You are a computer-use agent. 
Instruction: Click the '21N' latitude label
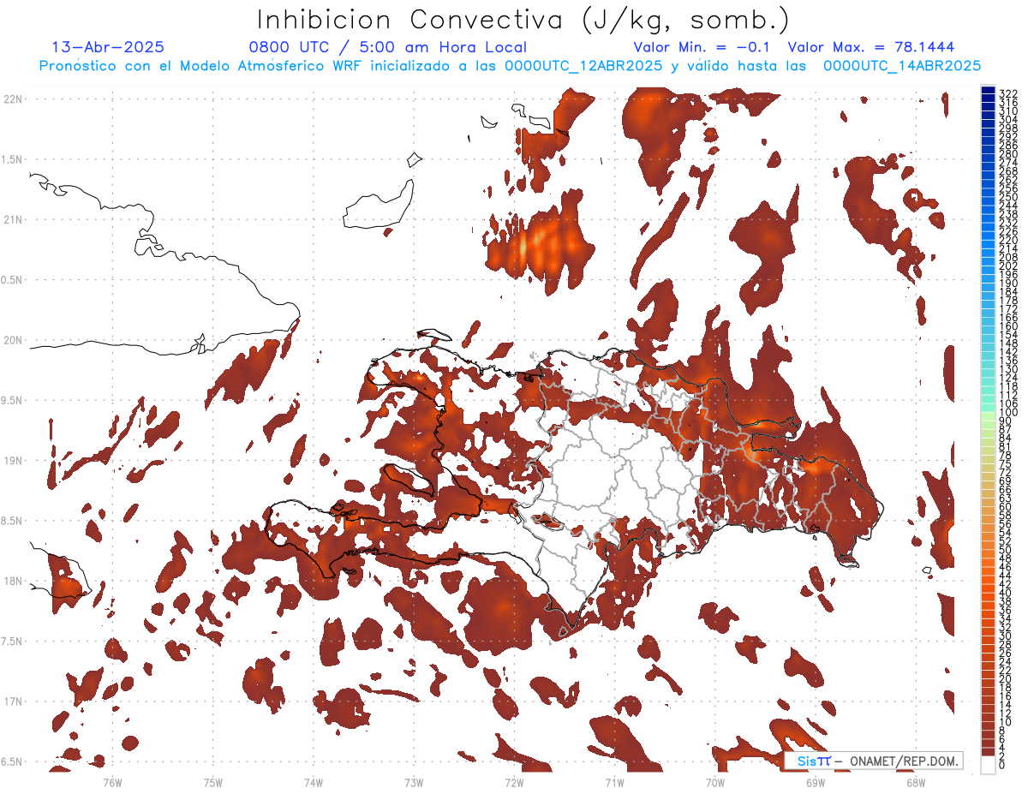tap(13, 219)
